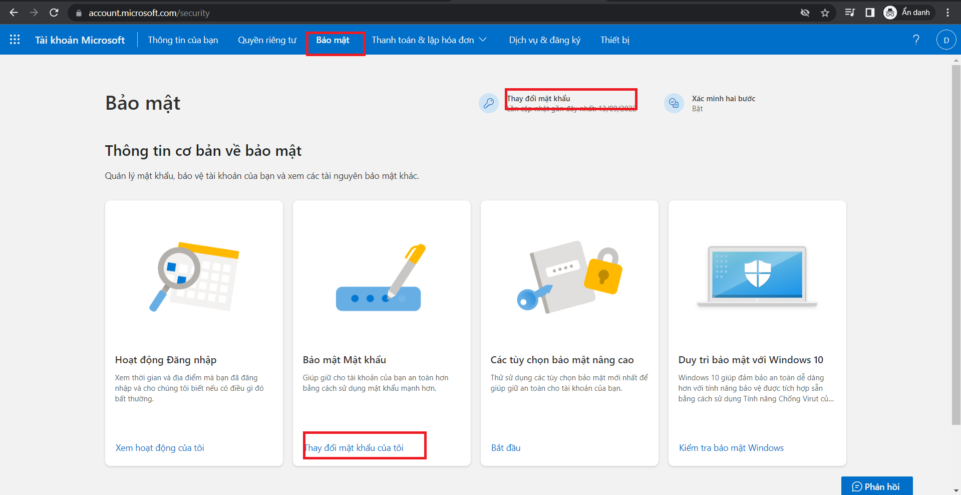Click the scrollbar down arrow
The height and width of the screenshot is (495, 961).
pyautogui.click(x=956, y=490)
